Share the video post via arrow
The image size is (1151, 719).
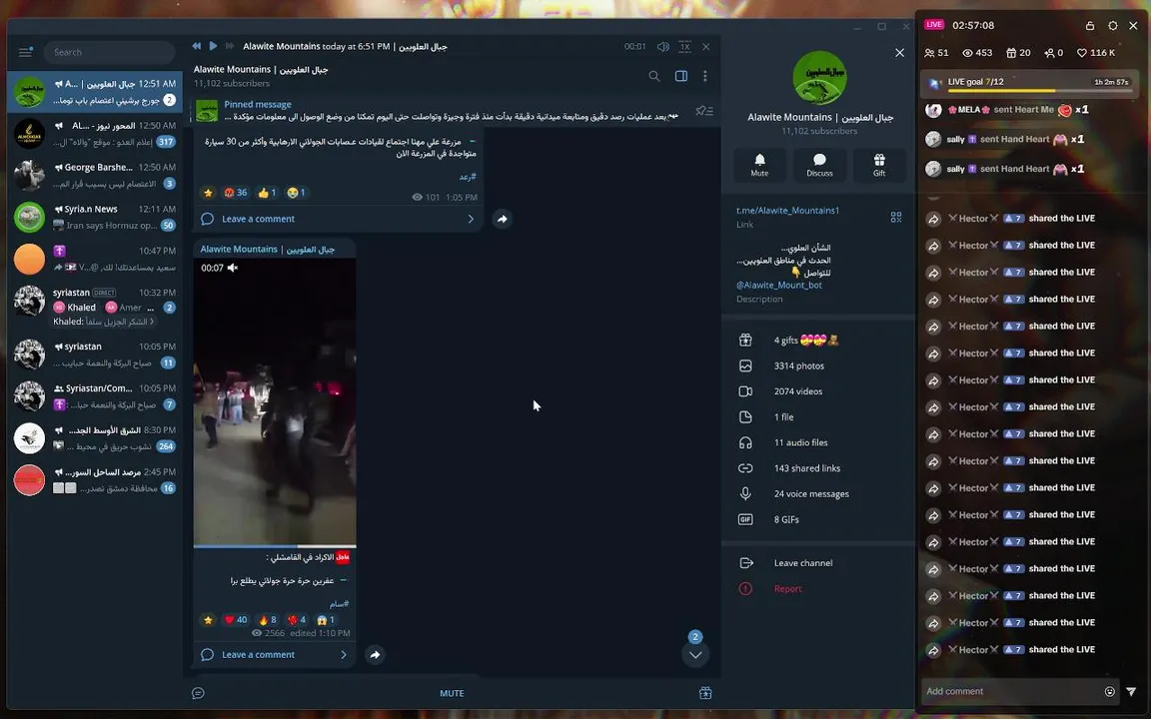click(375, 654)
